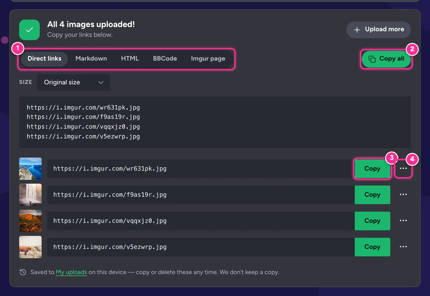This screenshot has height=296, width=430.
Task: Select the vqqxjz0.jpg link field
Action: [201, 221]
